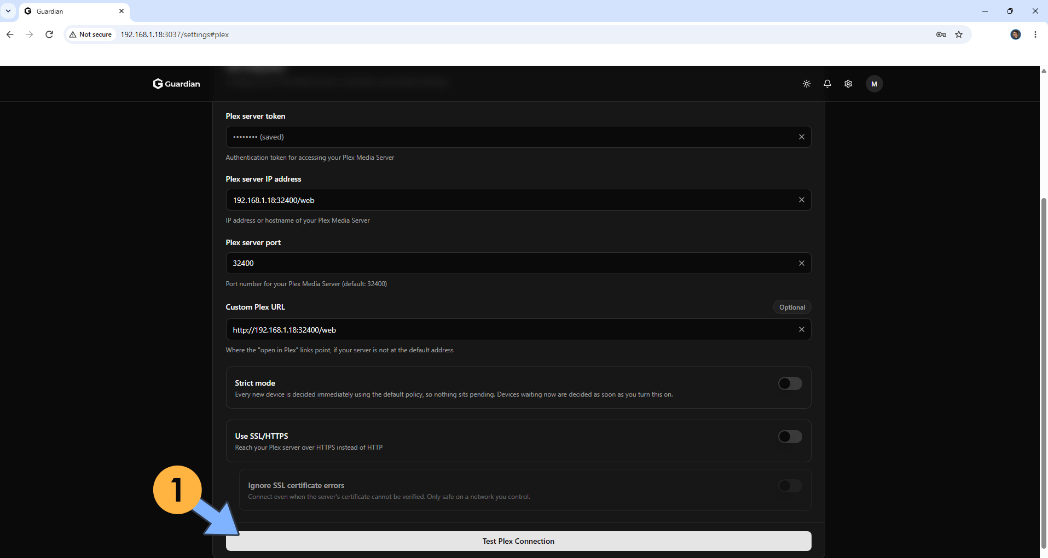Viewport: 1048px width, 558px height.
Task: Enable Use SSL/HTTPS toggle
Action: click(x=790, y=437)
